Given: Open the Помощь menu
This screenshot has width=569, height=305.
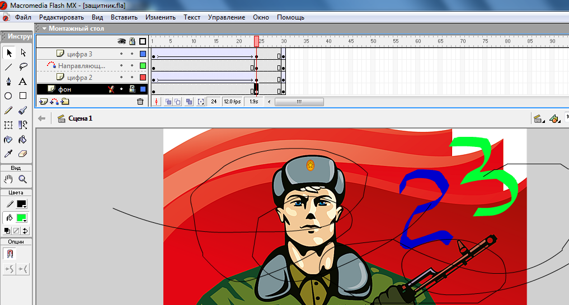Looking at the screenshot, I should click(291, 17).
